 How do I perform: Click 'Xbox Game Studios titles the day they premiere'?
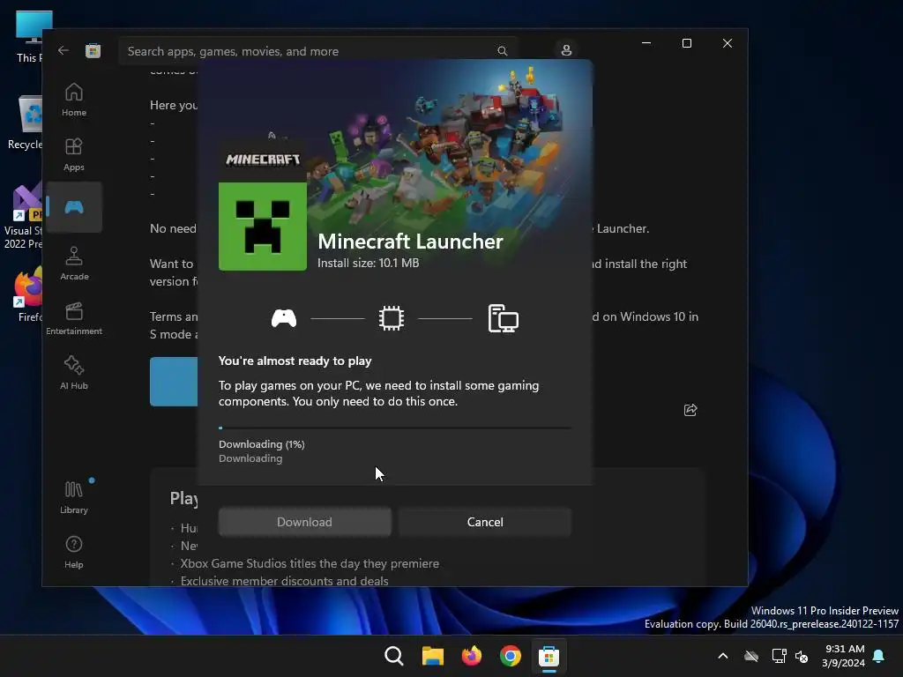pos(310,563)
